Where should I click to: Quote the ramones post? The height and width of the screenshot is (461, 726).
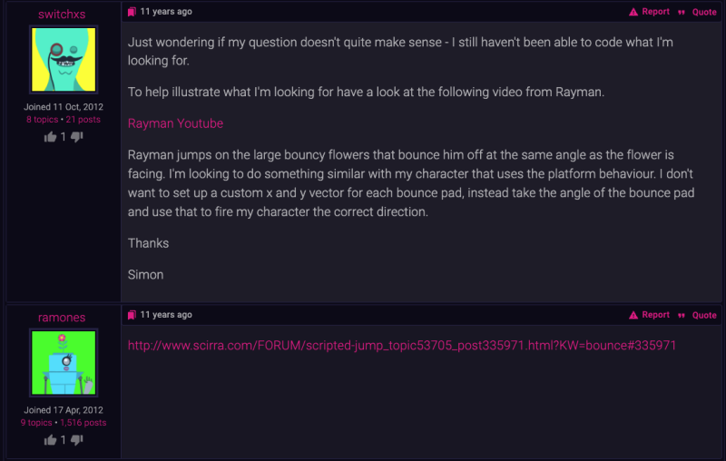tap(704, 315)
